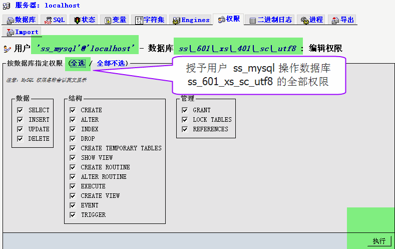This screenshot has width=395, height=249.
Task: Click the 执行 button
Action: pos(379,241)
